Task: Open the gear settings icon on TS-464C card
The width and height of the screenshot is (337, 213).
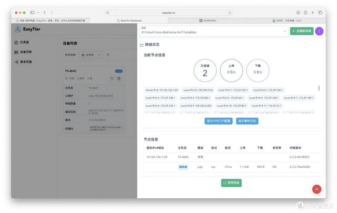Action: point(119,78)
